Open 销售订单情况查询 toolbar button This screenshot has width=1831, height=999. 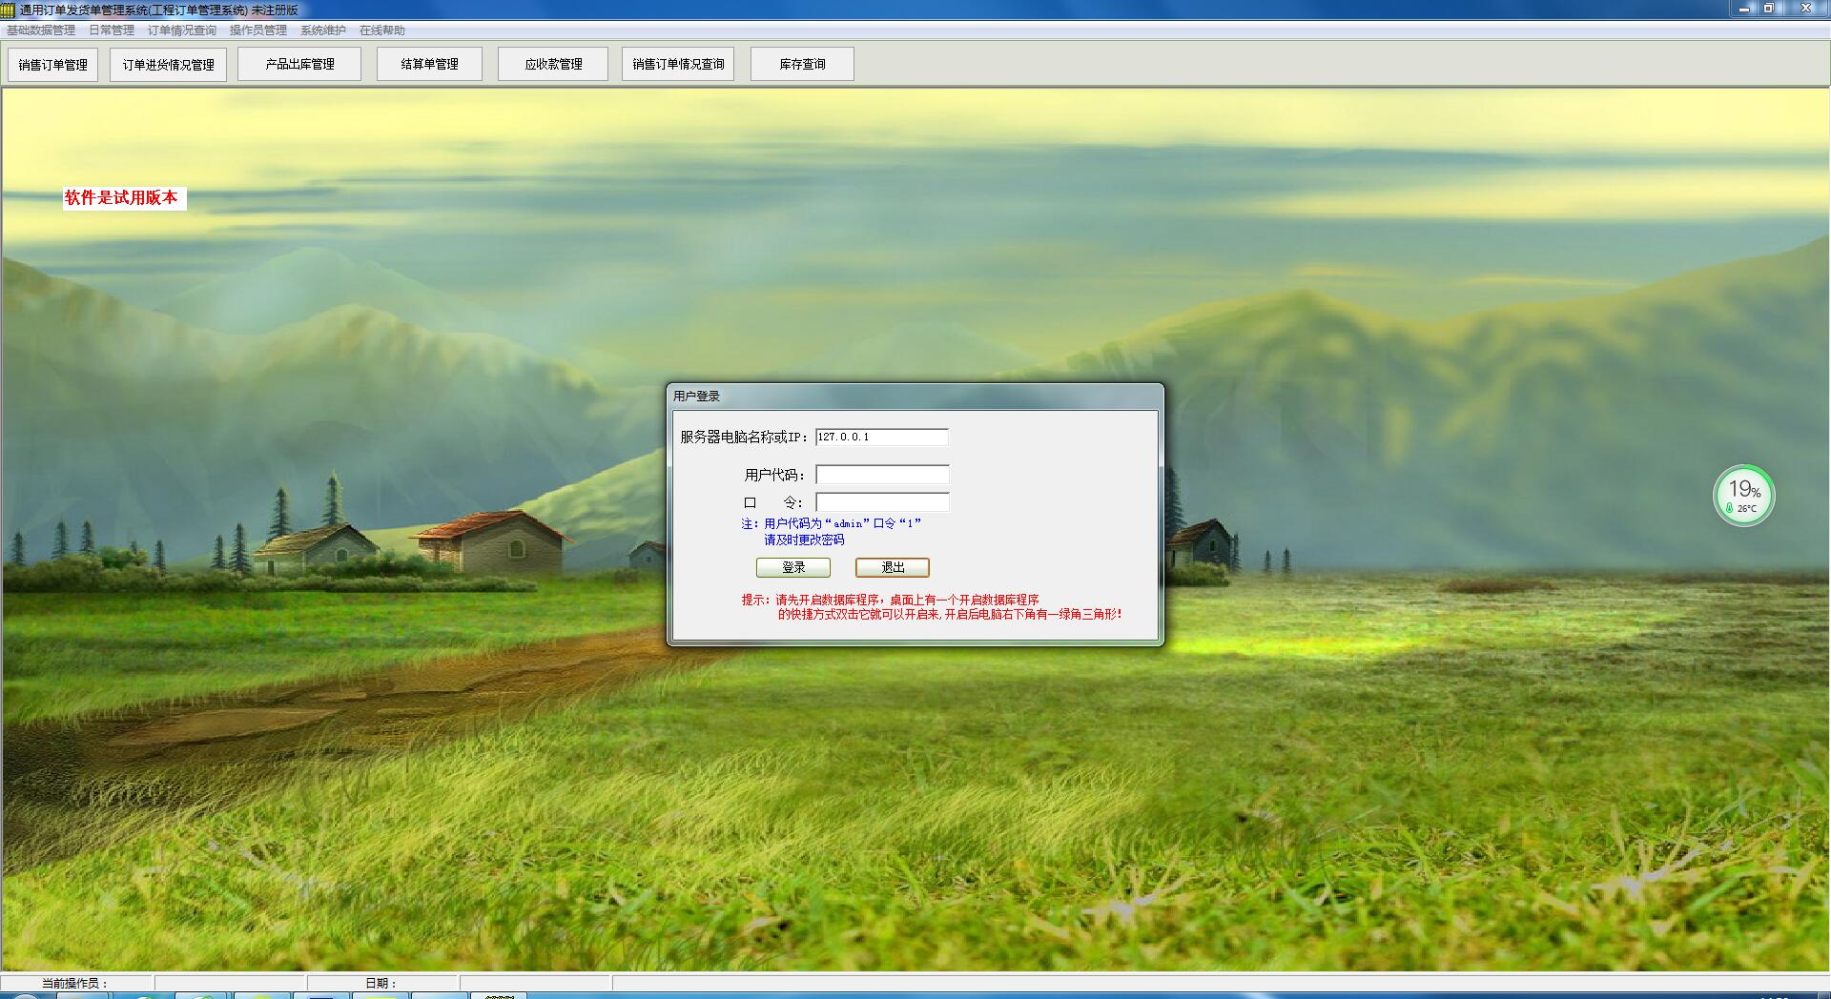678,64
